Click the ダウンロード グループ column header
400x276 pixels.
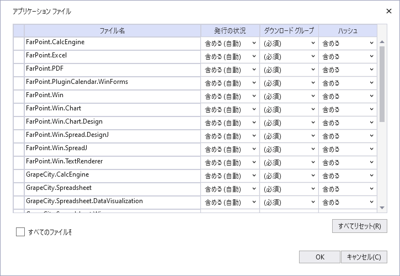289,30
